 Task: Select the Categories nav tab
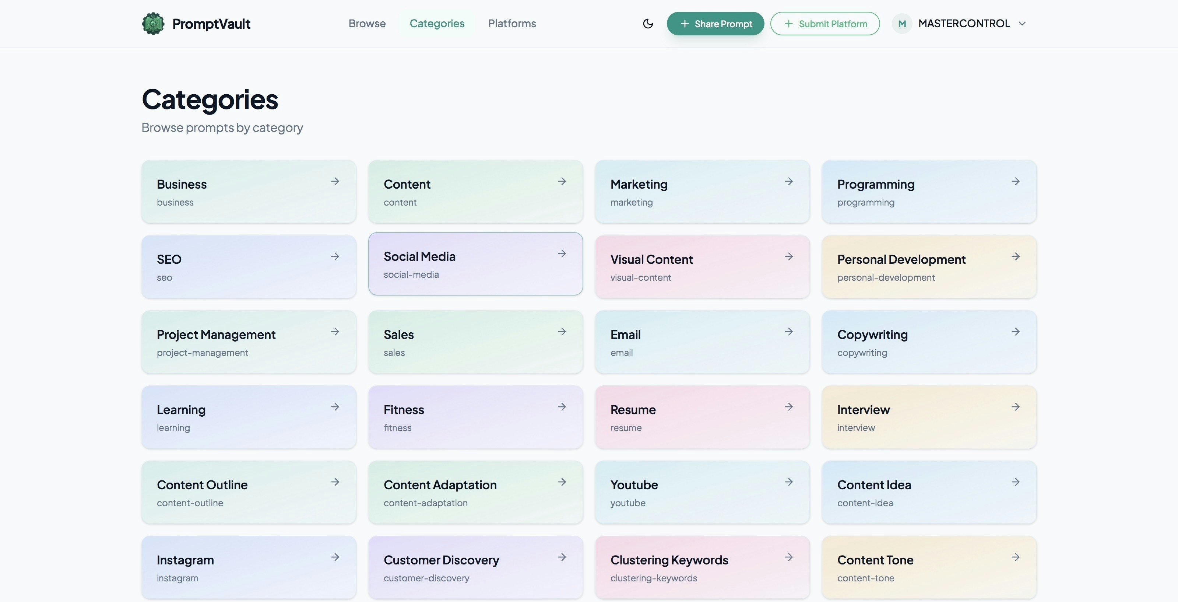coord(437,23)
